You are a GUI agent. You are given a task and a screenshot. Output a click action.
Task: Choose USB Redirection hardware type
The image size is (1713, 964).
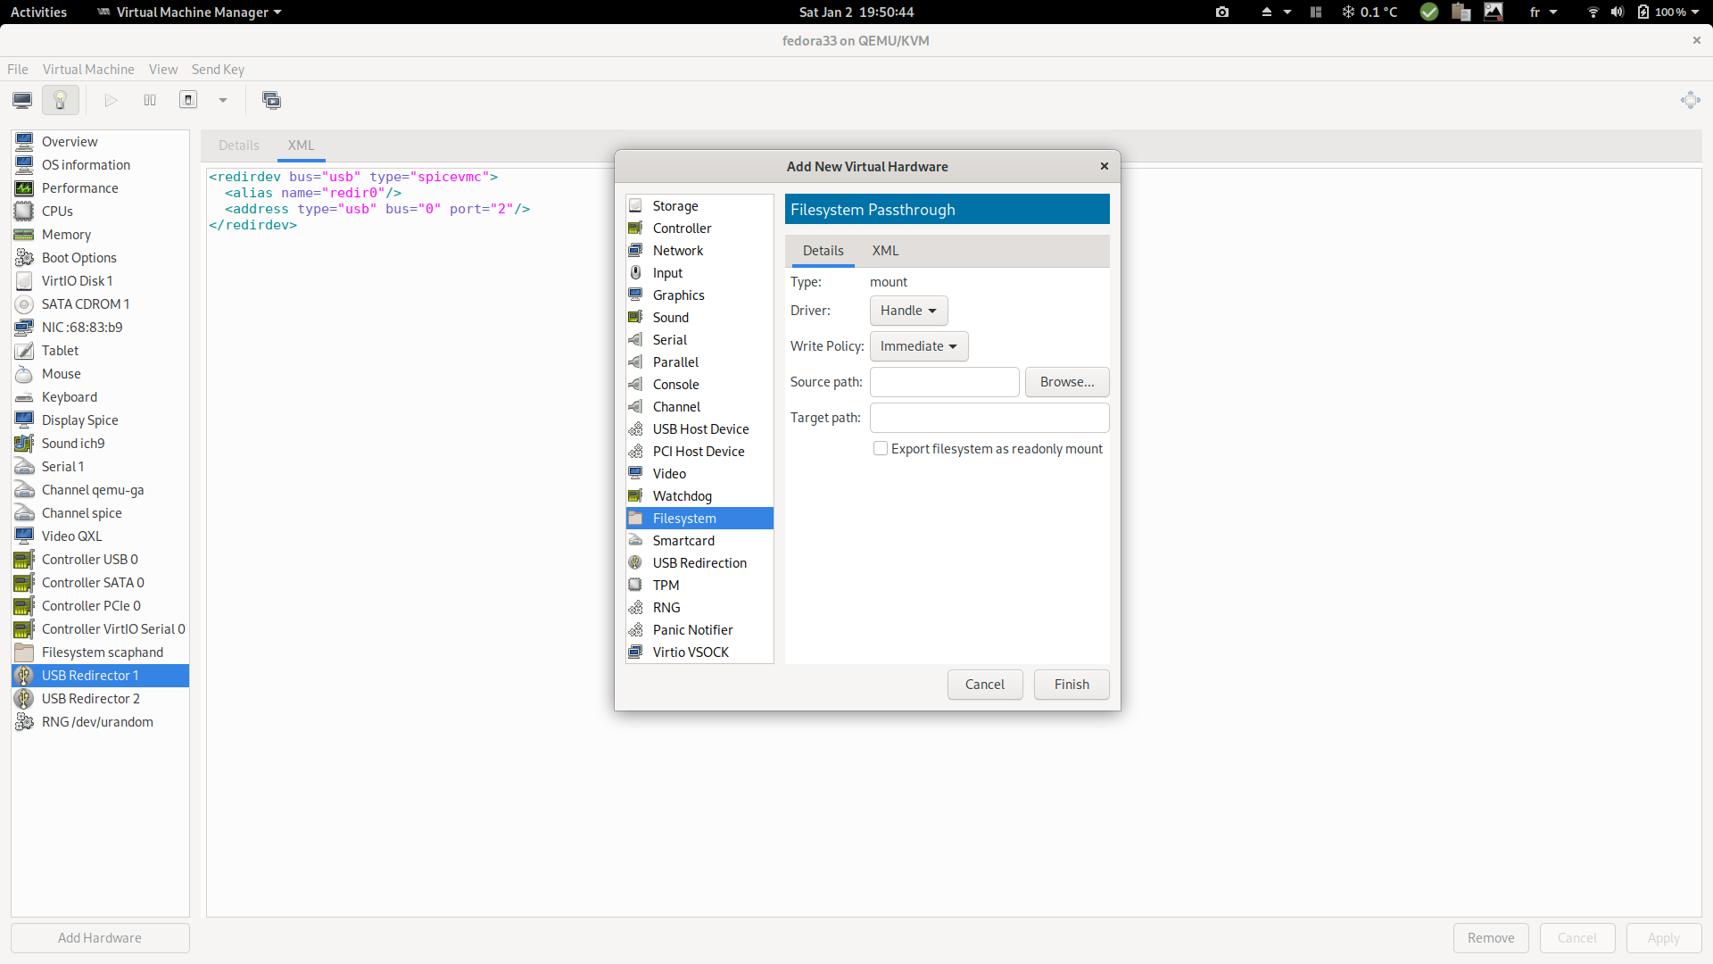click(699, 562)
